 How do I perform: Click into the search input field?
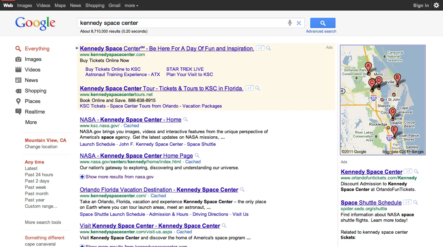(x=180, y=23)
